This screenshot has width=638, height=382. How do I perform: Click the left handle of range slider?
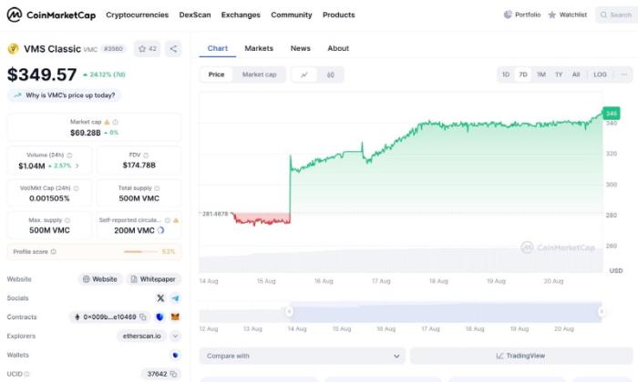tap(287, 312)
